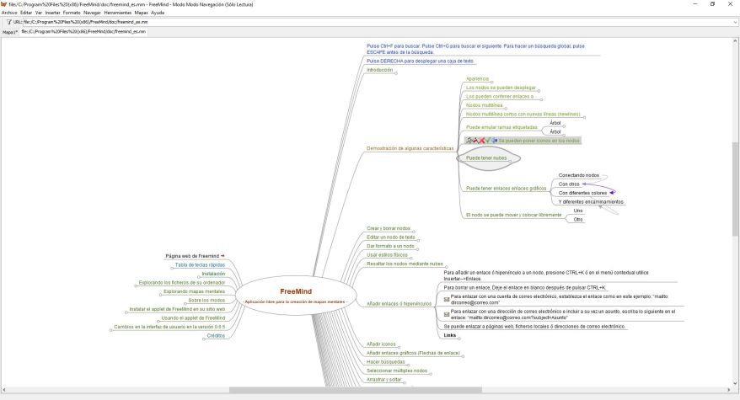740x400 pixels.
Task: Click red link arrow next to Página web de Freemind
Action: click(x=223, y=255)
